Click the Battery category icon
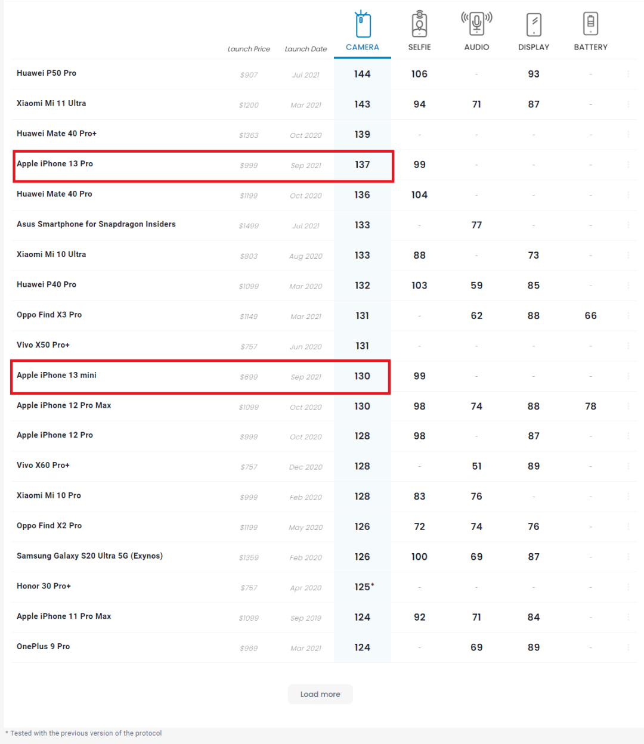The height and width of the screenshot is (744, 644). tap(590, 24)
